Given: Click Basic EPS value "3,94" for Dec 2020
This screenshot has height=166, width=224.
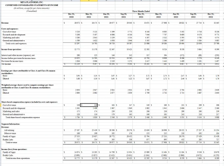Looking at the screenshot, I should click(x=78, y=76).
